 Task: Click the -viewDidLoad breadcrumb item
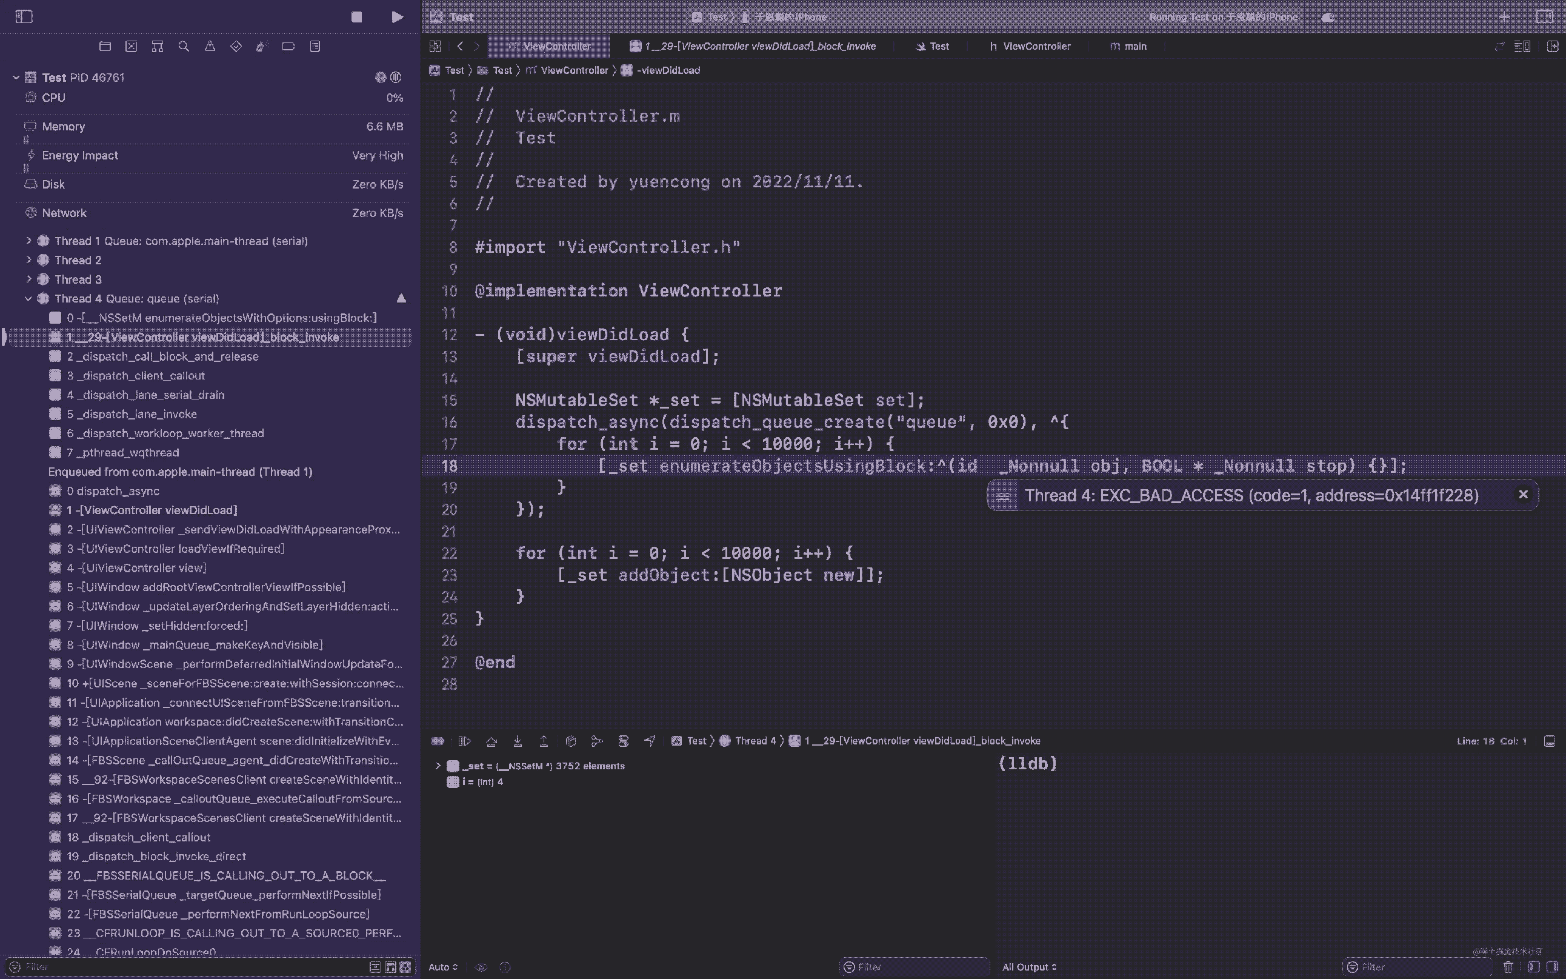point(661,70)
